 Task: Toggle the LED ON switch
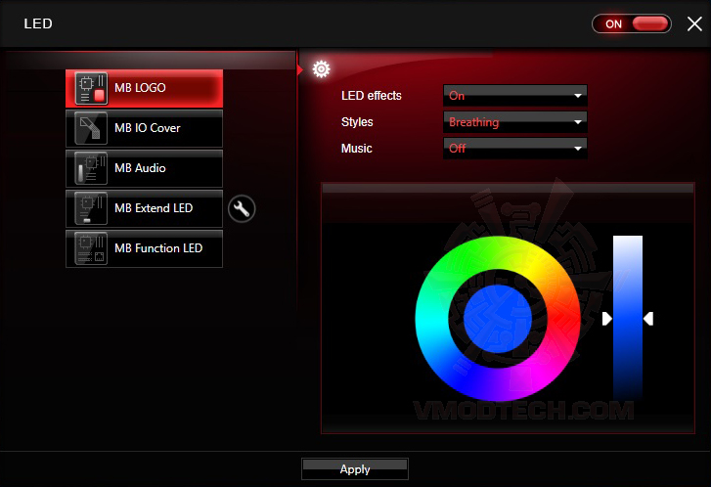click(x=632, y=24)
